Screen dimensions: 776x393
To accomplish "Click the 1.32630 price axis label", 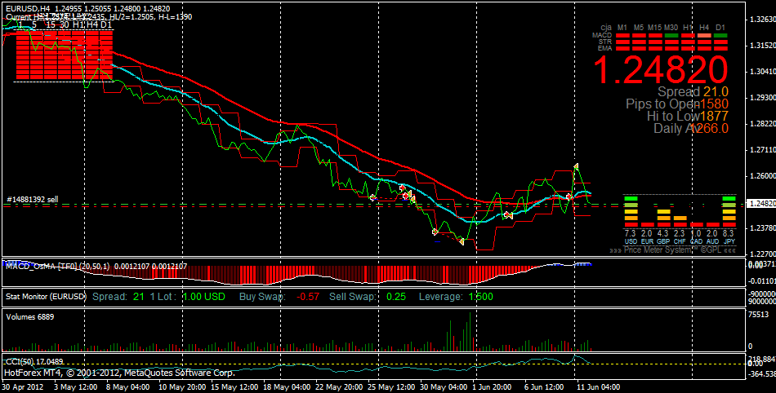I will point(763,20).
